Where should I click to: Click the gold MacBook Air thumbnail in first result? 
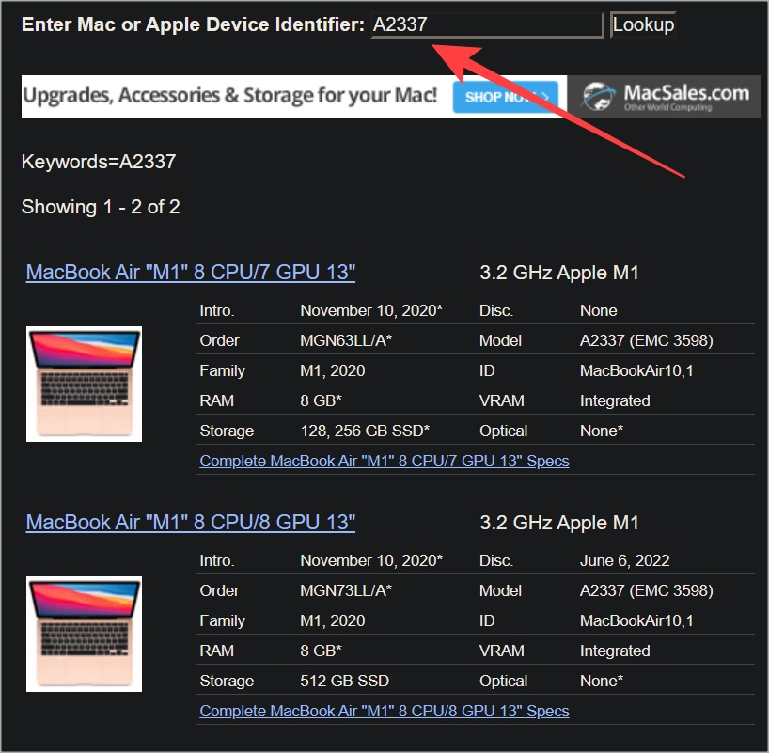83,383
